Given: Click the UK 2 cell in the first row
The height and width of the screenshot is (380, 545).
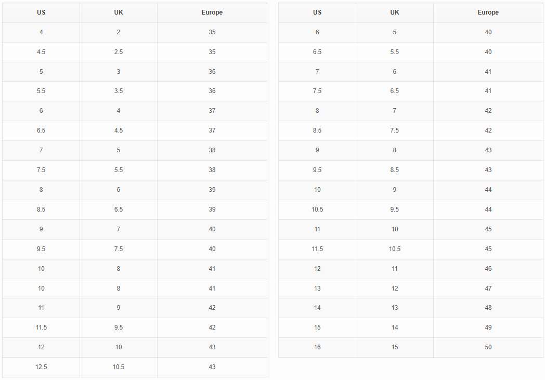Looking at the screenshot, I should point(119,32).
